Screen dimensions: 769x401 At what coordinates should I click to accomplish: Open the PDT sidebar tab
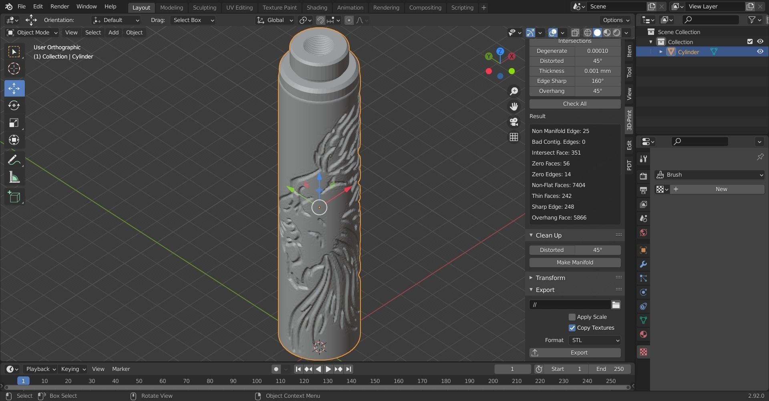(629, 165)
